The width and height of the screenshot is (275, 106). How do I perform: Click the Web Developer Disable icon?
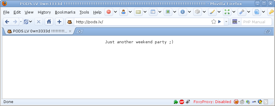point(109,12)
